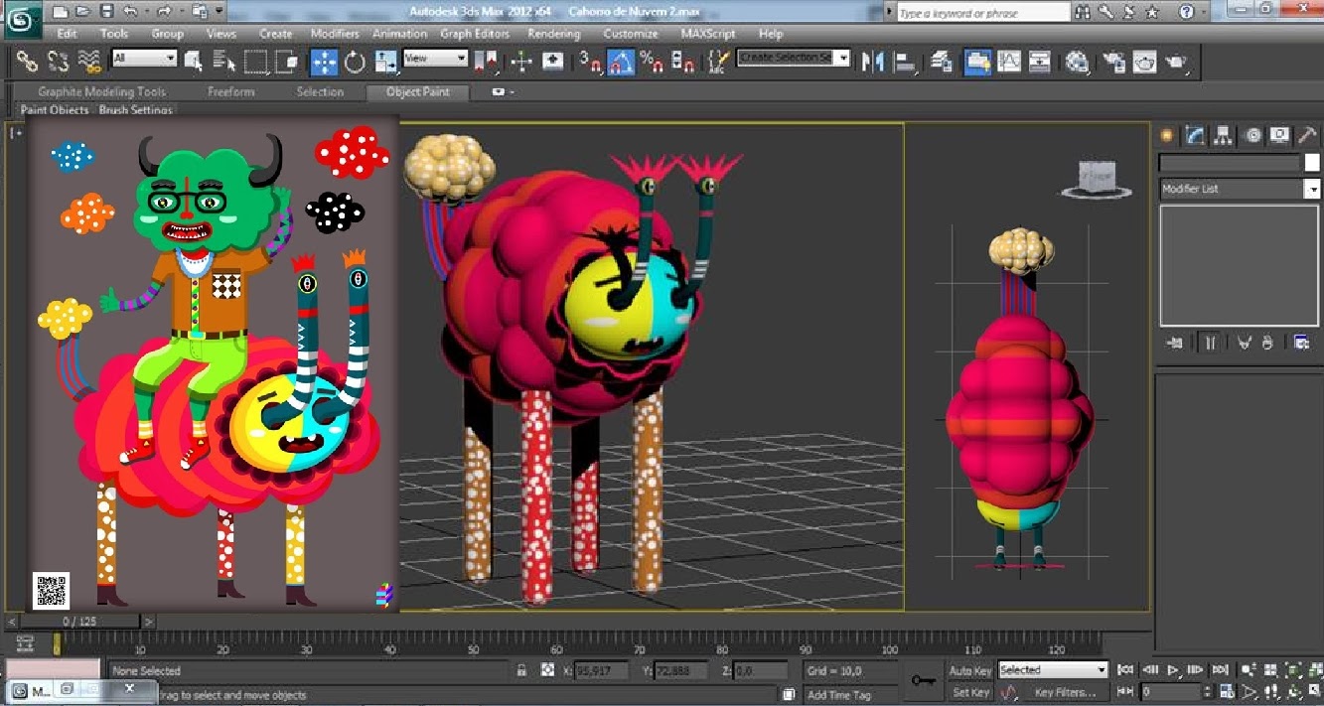Open the Modifiers menu

coord(335,33)
